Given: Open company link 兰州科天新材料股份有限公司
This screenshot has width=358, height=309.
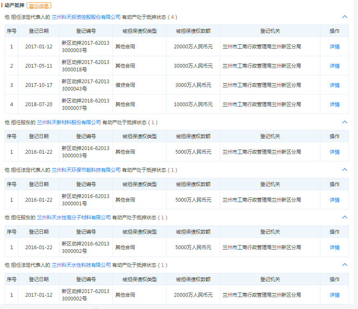Looking at the screenshot, I should click(x=69, y=122).
